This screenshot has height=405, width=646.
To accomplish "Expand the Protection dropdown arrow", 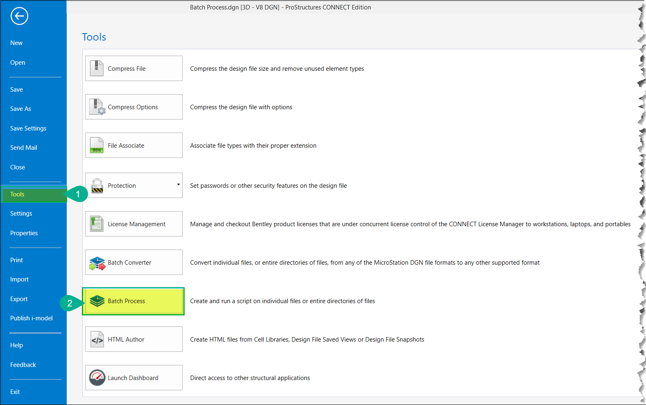I will 178,185.
